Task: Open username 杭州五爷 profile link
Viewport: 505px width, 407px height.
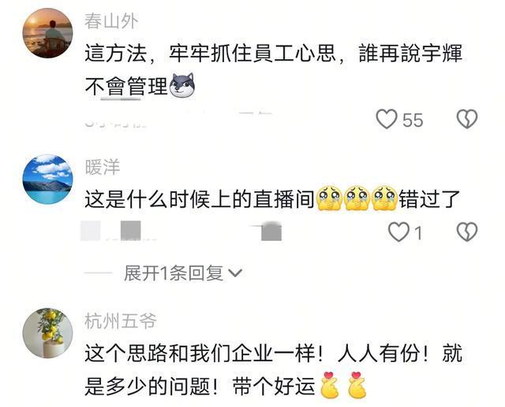Action: coord(121,320)
